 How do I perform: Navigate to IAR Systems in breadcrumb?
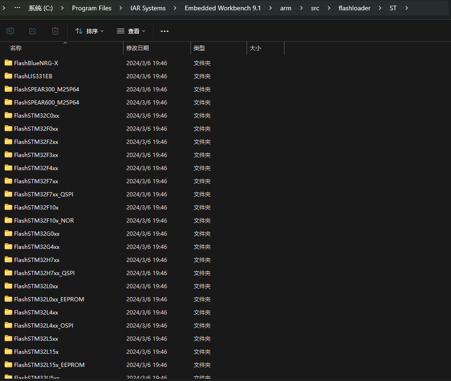148,8
